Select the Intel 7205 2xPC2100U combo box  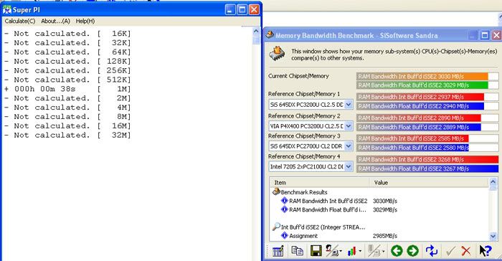[x=311, y=166]
